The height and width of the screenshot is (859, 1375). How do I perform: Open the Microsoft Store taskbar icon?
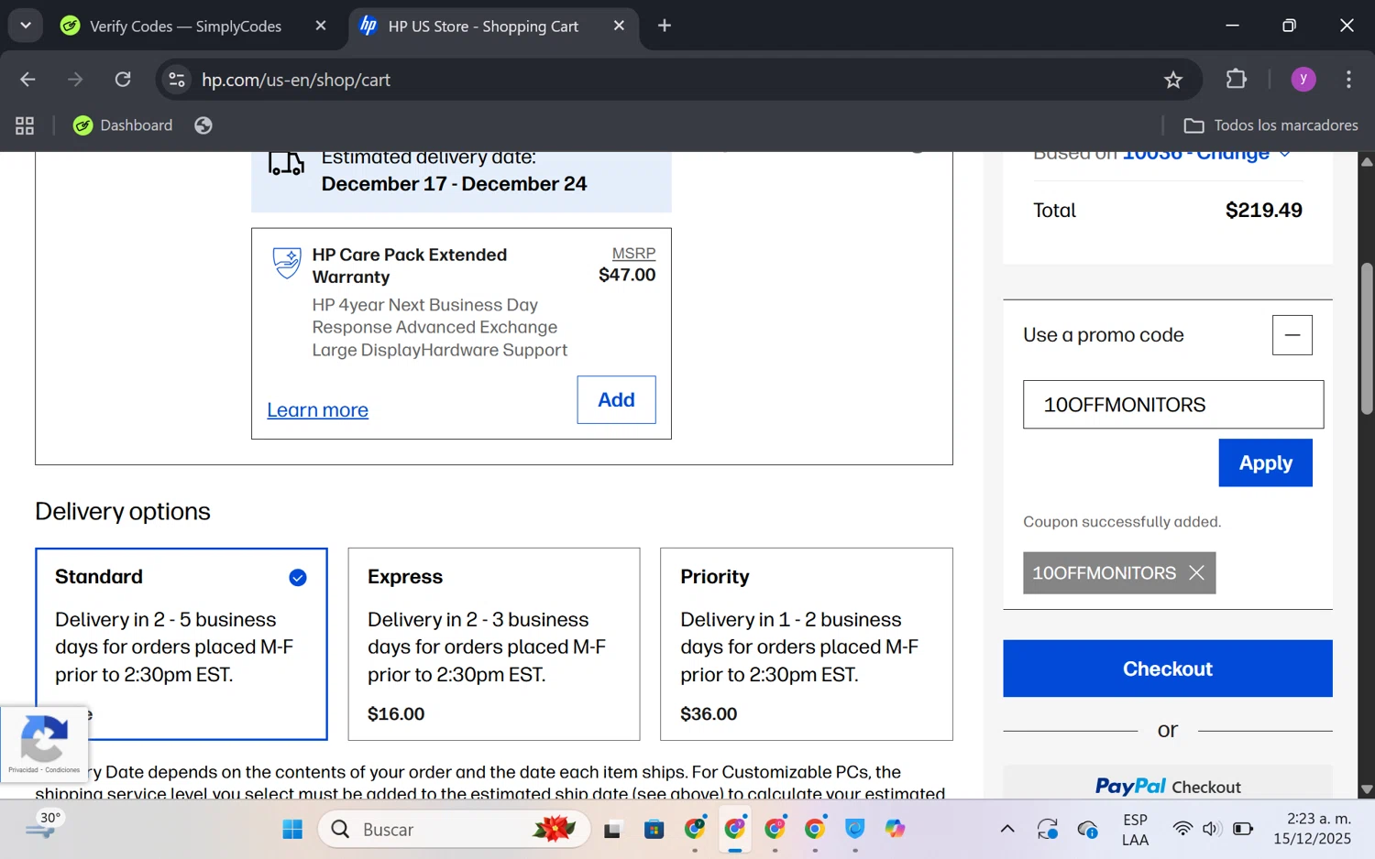(654, 830)
